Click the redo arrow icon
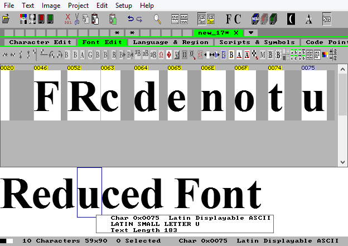The image size is (348, 246). pyautogui.click(x=139, y=20)
